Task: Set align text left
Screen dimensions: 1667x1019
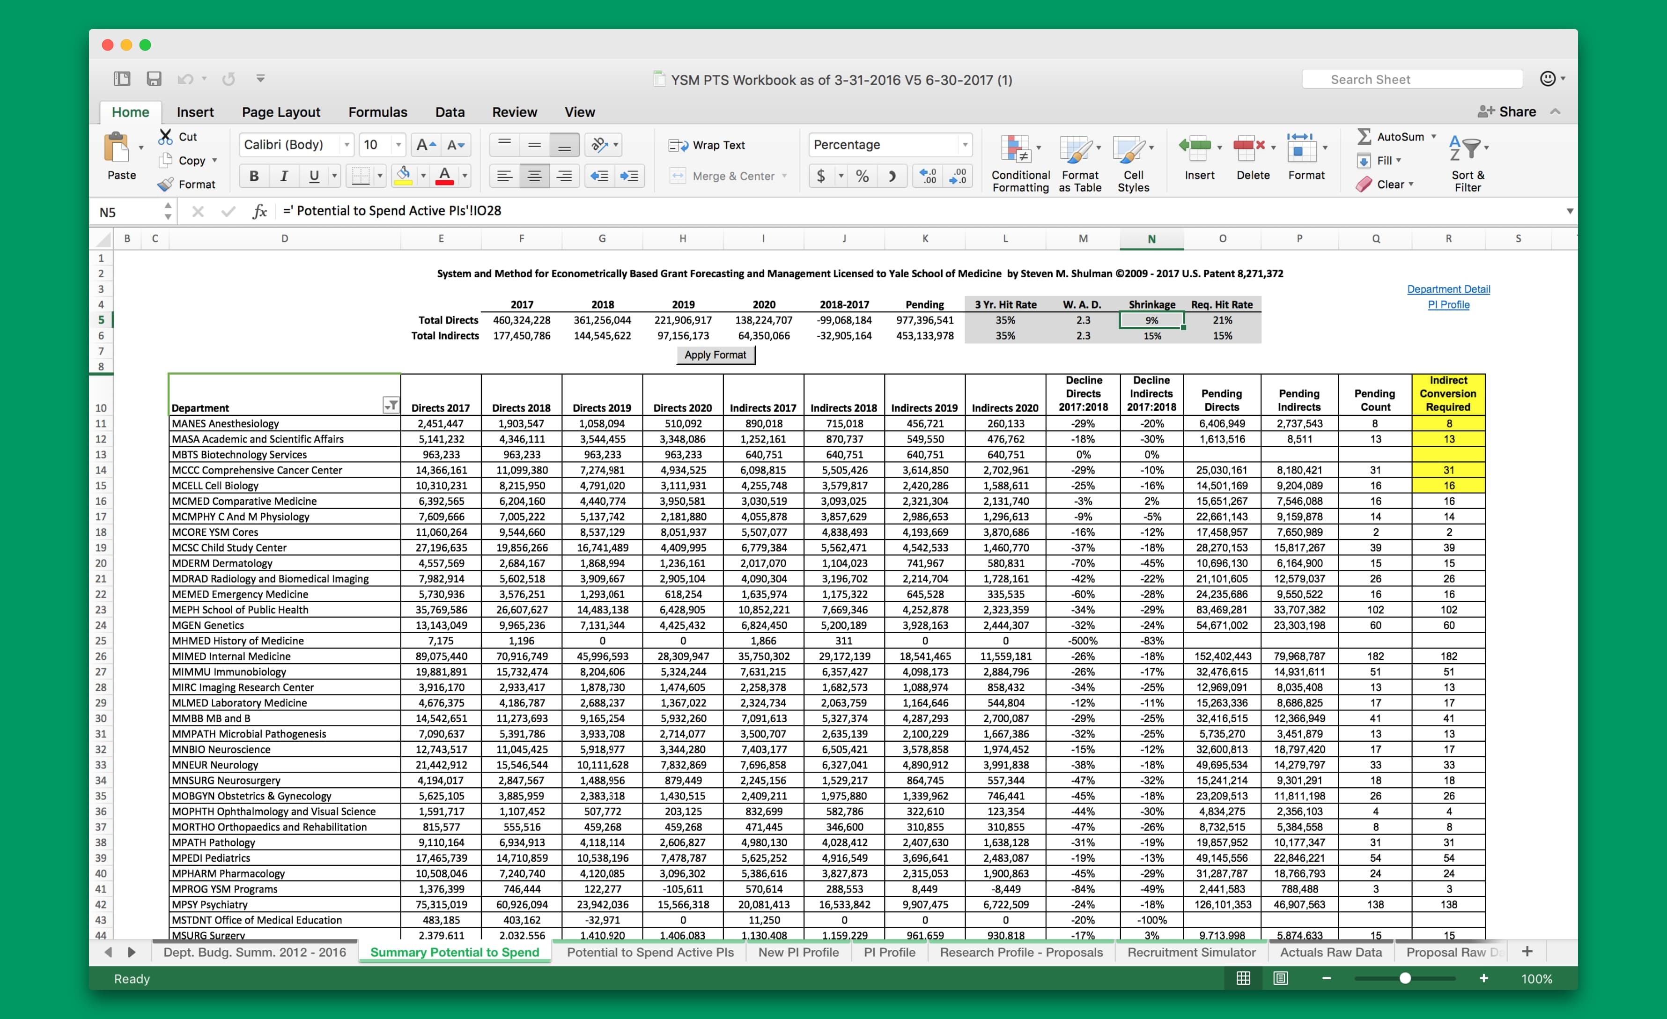Action: pos(504,177)
